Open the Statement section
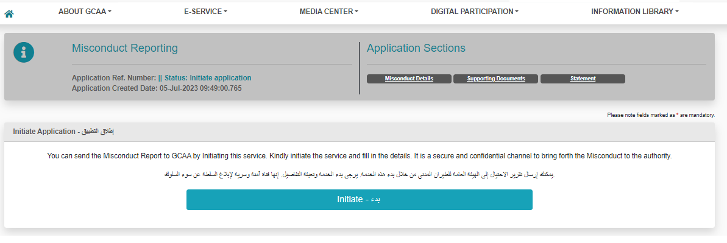727x243 pixels. point(583,79)
